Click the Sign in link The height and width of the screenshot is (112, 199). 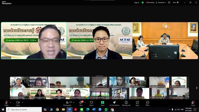tap(137, 2)
